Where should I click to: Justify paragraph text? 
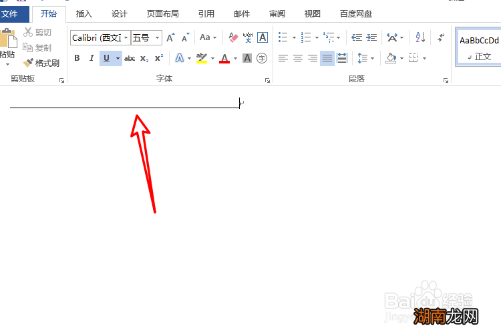pyautogui.click(x=327, y=58)
